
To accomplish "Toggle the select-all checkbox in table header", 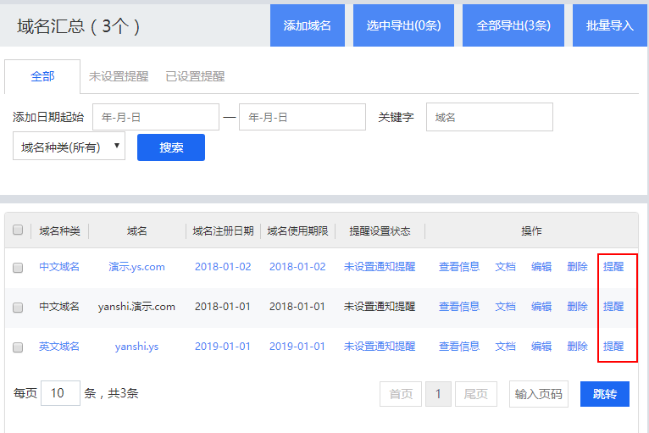I will click(18, 230).
